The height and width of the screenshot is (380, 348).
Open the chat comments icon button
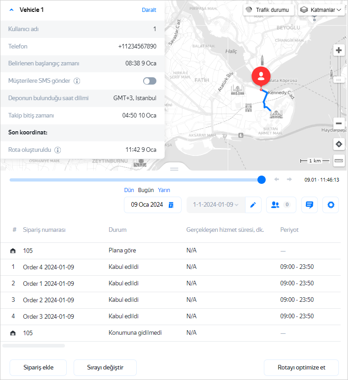309,205
